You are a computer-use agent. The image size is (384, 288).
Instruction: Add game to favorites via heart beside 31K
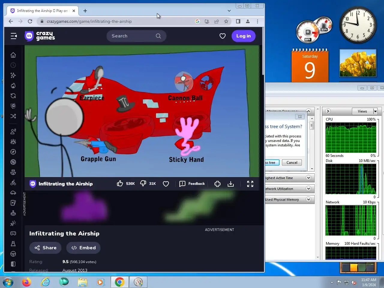click(x=166, y=184)
